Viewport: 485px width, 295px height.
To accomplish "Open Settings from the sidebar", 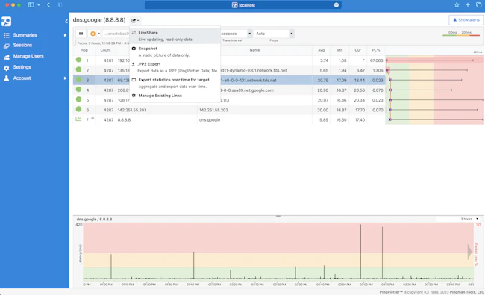I will (x=22, y=67).
